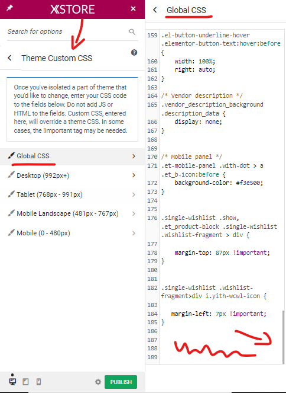Click the Theme Custom CSS heading
This screenshot has height=393, width=286.
click(x=57, y=58)
